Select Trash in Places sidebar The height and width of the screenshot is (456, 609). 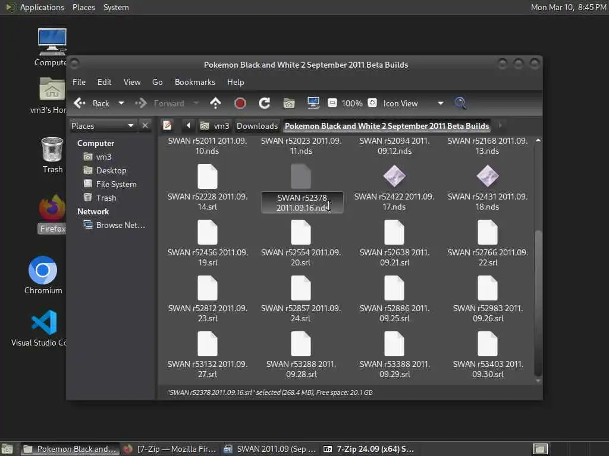[x=106, y=198]
